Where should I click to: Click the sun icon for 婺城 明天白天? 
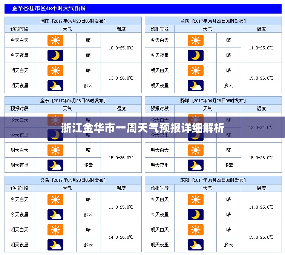click(196, 150)
